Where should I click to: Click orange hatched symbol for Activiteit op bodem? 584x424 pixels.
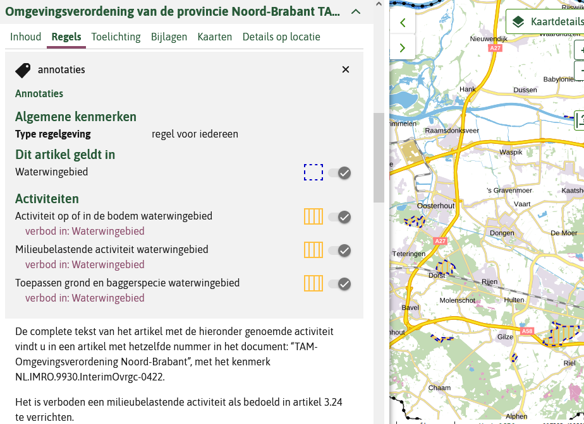(313, 216)
